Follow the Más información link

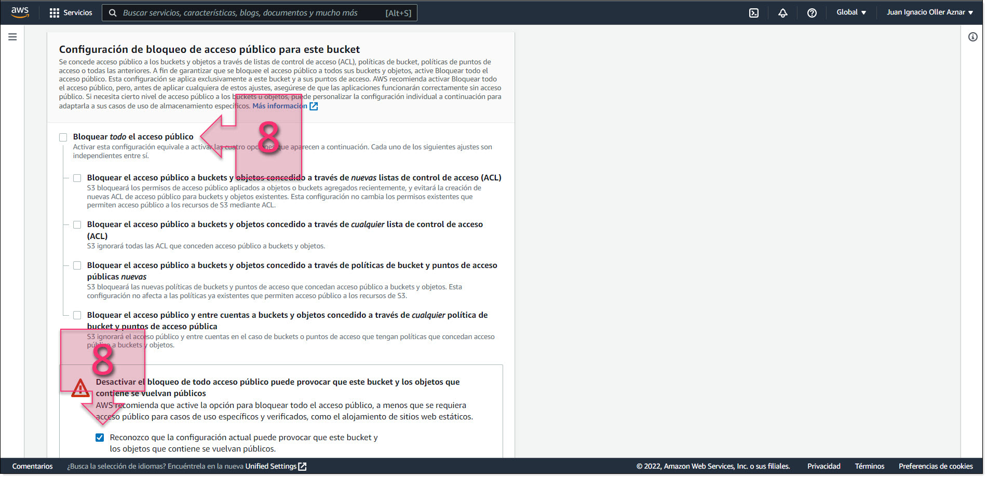click(x=280, y=106)
